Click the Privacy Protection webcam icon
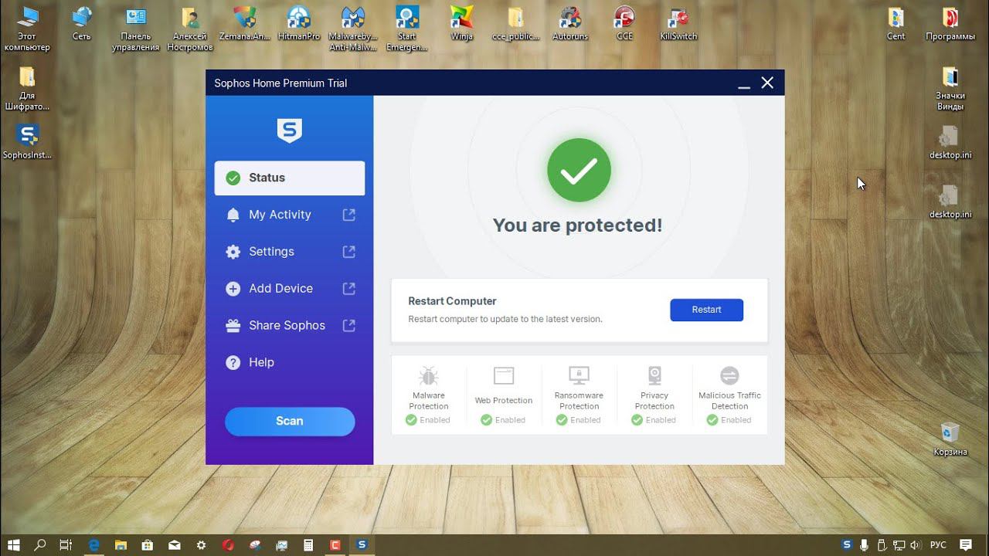The height and width of the screenshot is (556, 989). point(654,376)
